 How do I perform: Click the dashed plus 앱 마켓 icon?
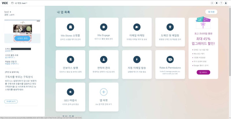(104, 92)
